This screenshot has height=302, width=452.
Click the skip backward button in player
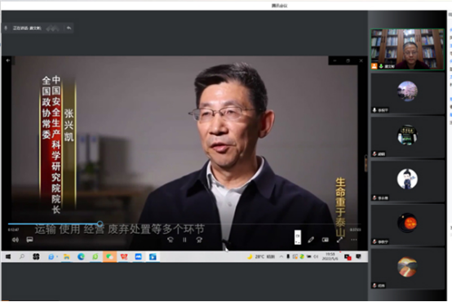click(x=171, y=240)
